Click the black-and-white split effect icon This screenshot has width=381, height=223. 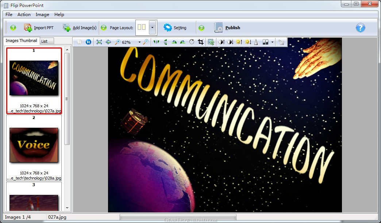265,42
